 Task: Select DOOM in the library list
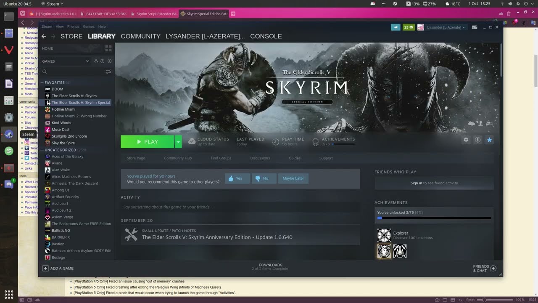coord(58,89)
